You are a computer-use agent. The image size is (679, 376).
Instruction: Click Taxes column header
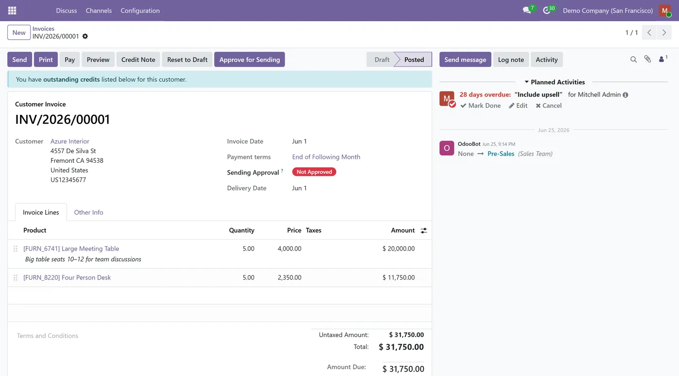click(x=313, y=231)
